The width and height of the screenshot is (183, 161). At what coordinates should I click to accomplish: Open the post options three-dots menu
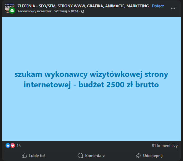[173, 8]
